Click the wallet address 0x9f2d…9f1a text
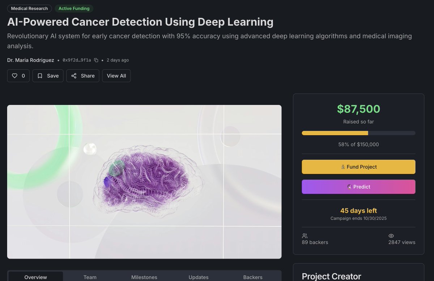Screen dimensions: 434x281 coord(77,60)
